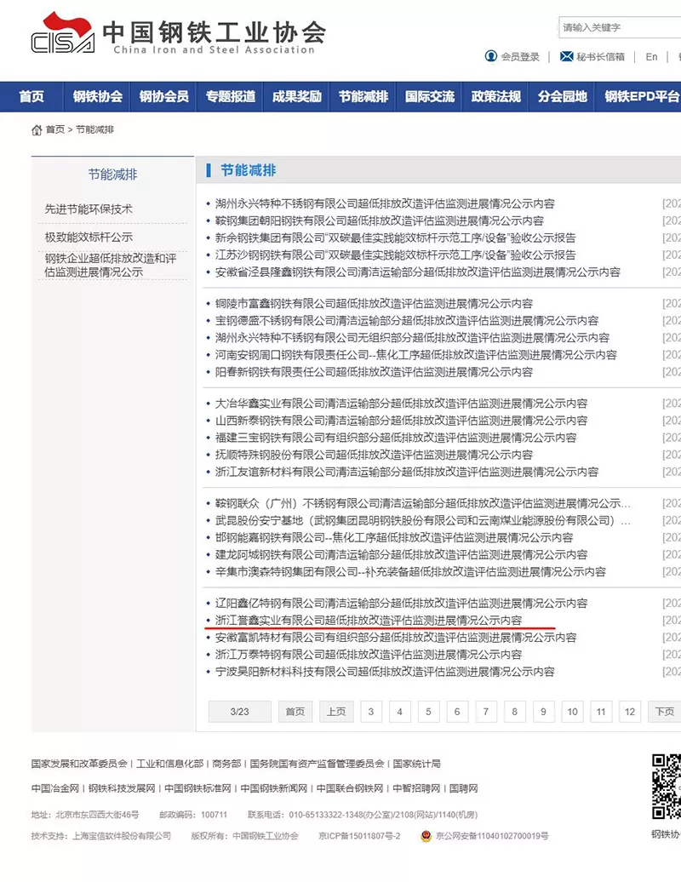The height and width of the screenshot is (882, 681).
Task: Open the 节能减排 navigation tab
Action: 363,97
